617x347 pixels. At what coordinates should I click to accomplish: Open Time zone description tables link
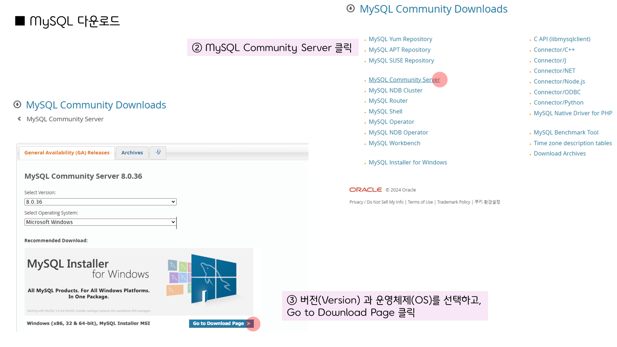tap(573, 143)
